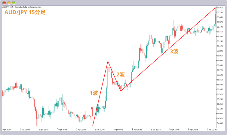
Task: Click the 66.010 price axis label
Action: tap(220, 56)
